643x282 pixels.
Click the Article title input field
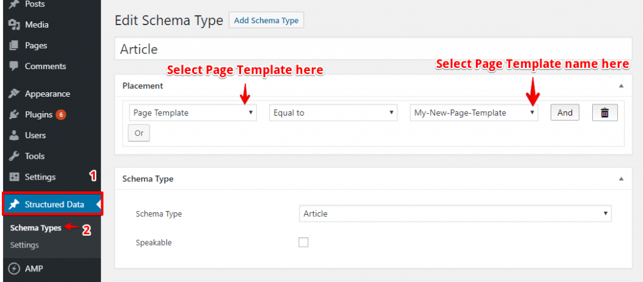tap(373, 49)
